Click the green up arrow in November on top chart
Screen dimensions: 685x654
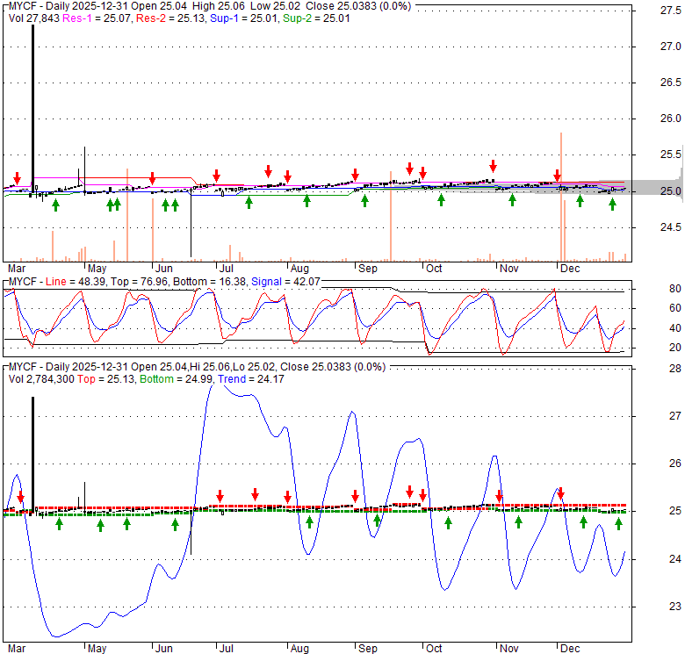[x=512, y=199]
